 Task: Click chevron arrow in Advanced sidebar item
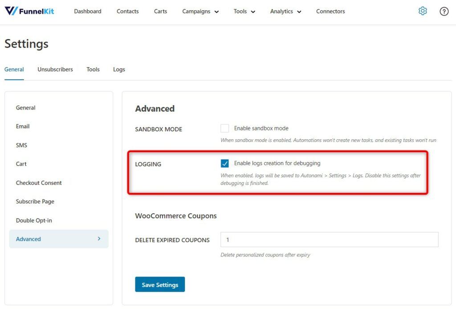click(99, 239)
